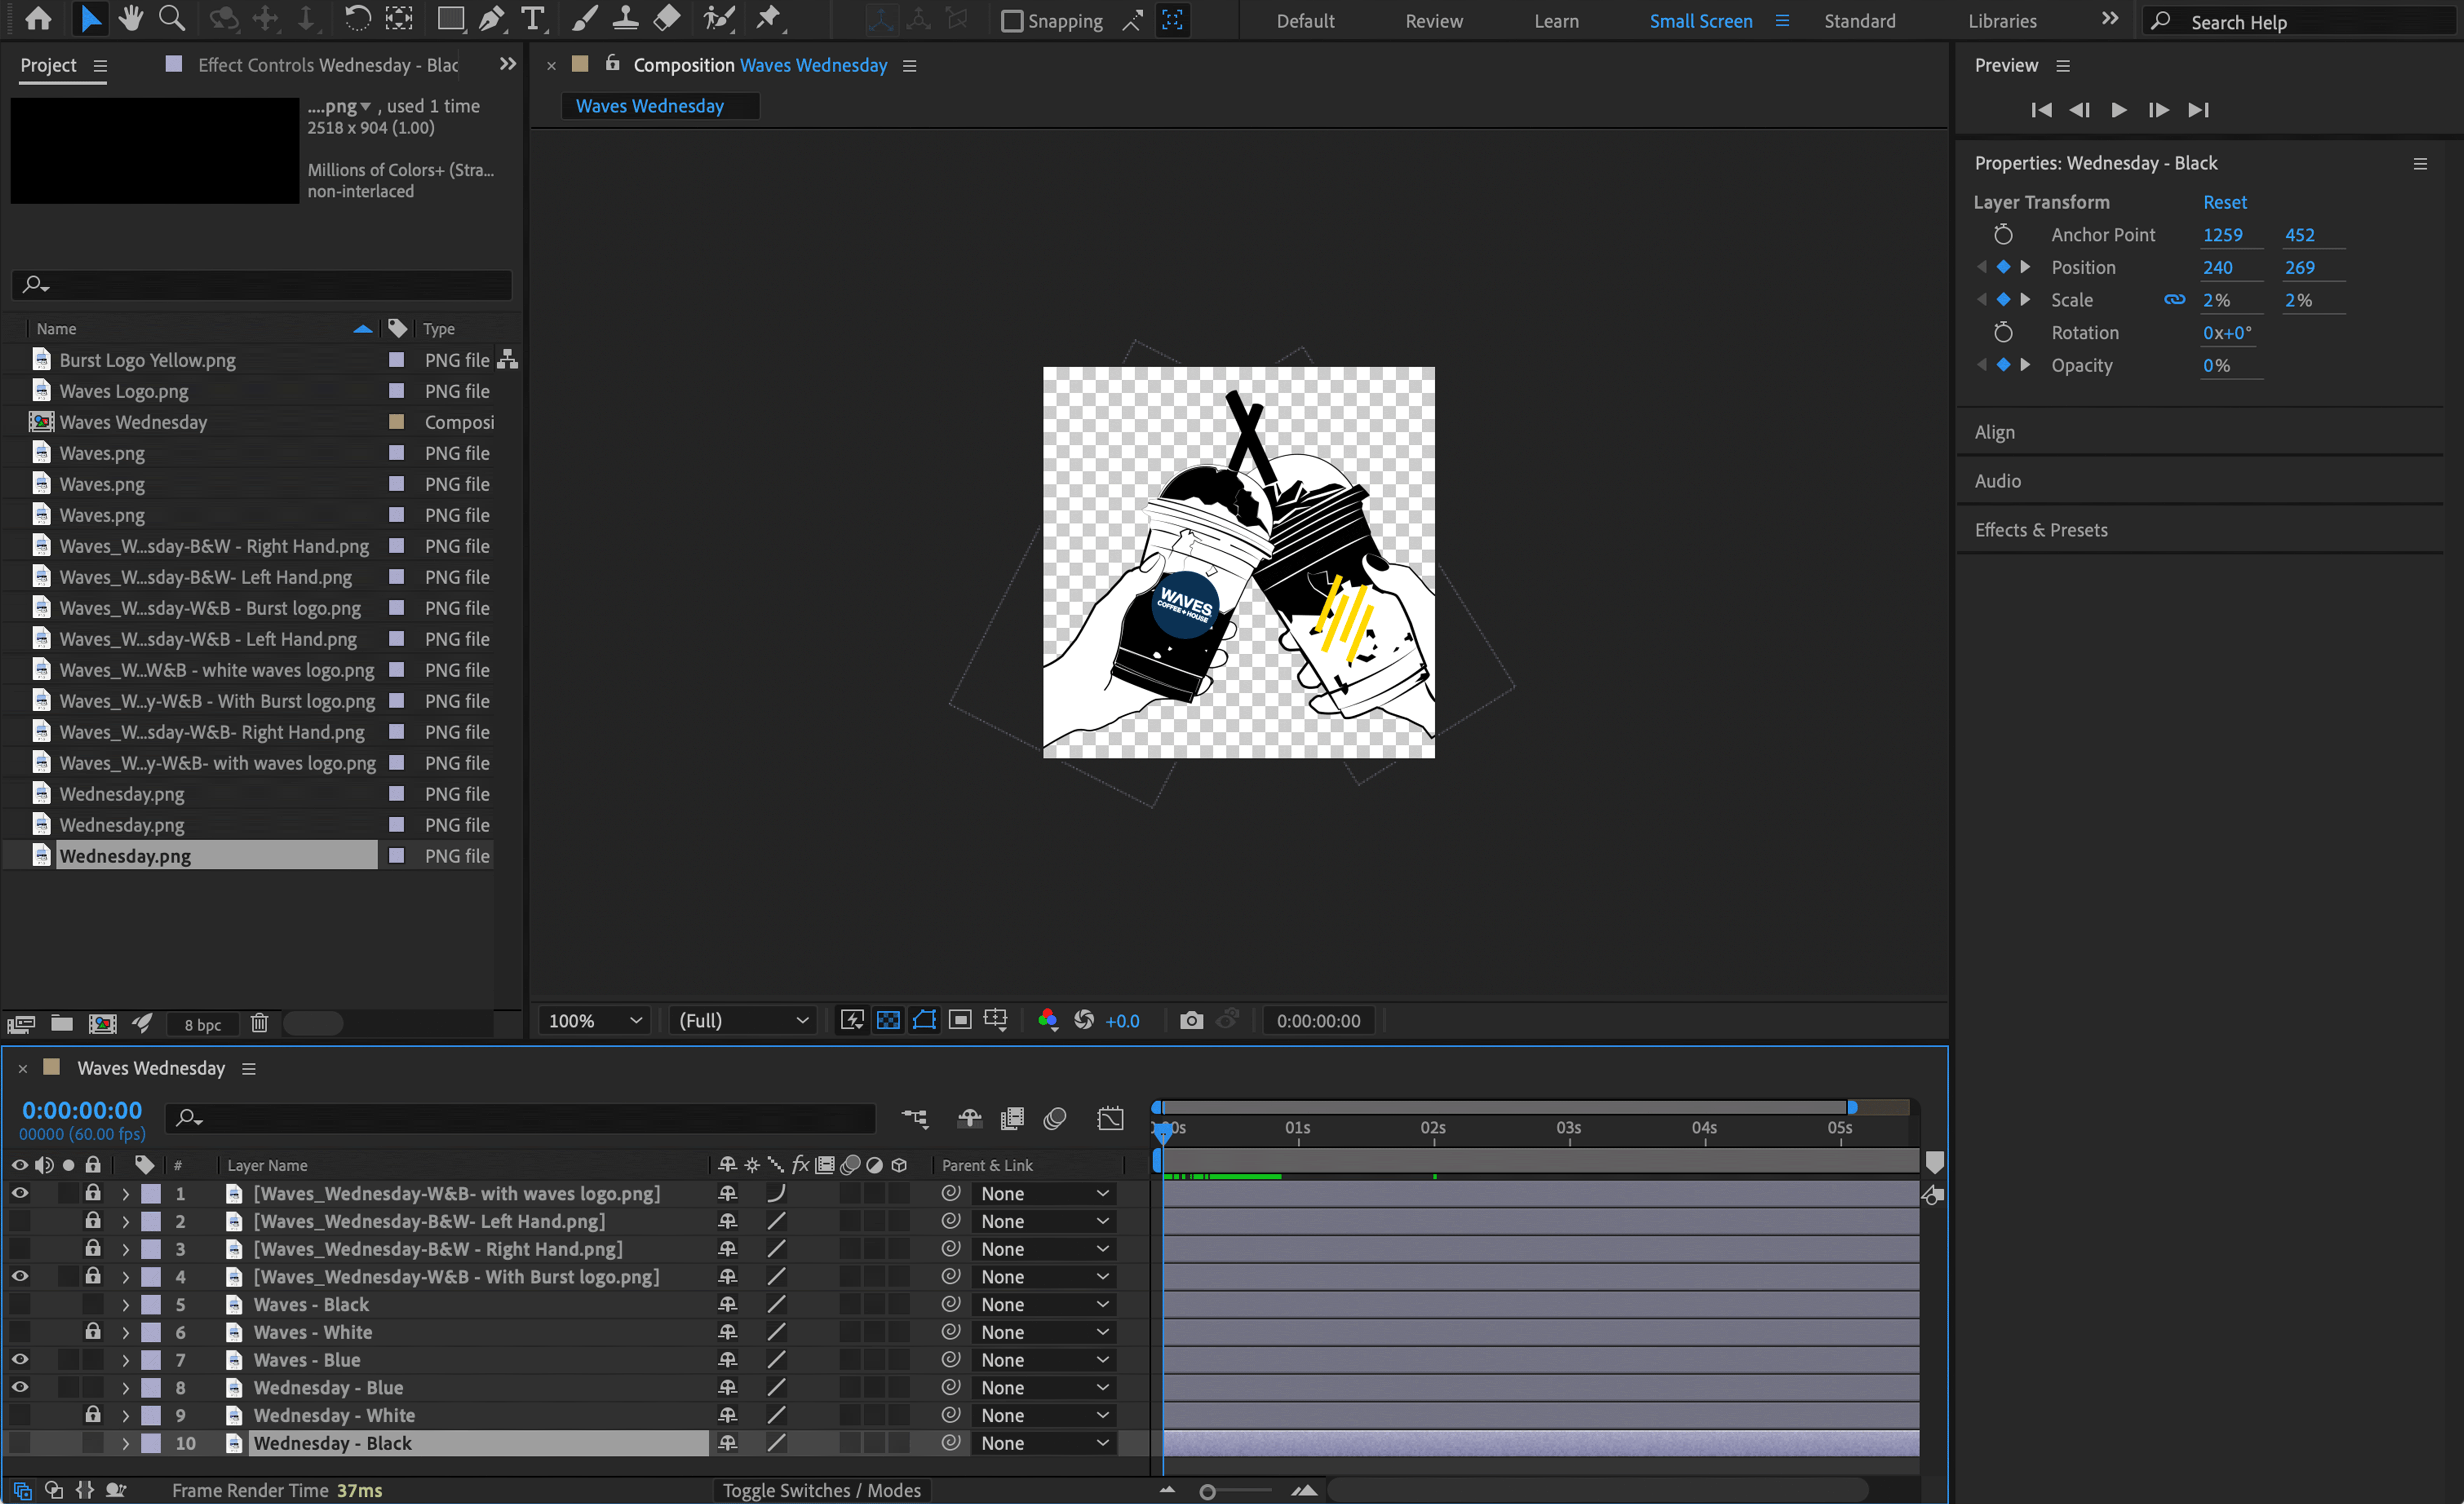Open the (Full) resolution dropdown

[743, 1020]
